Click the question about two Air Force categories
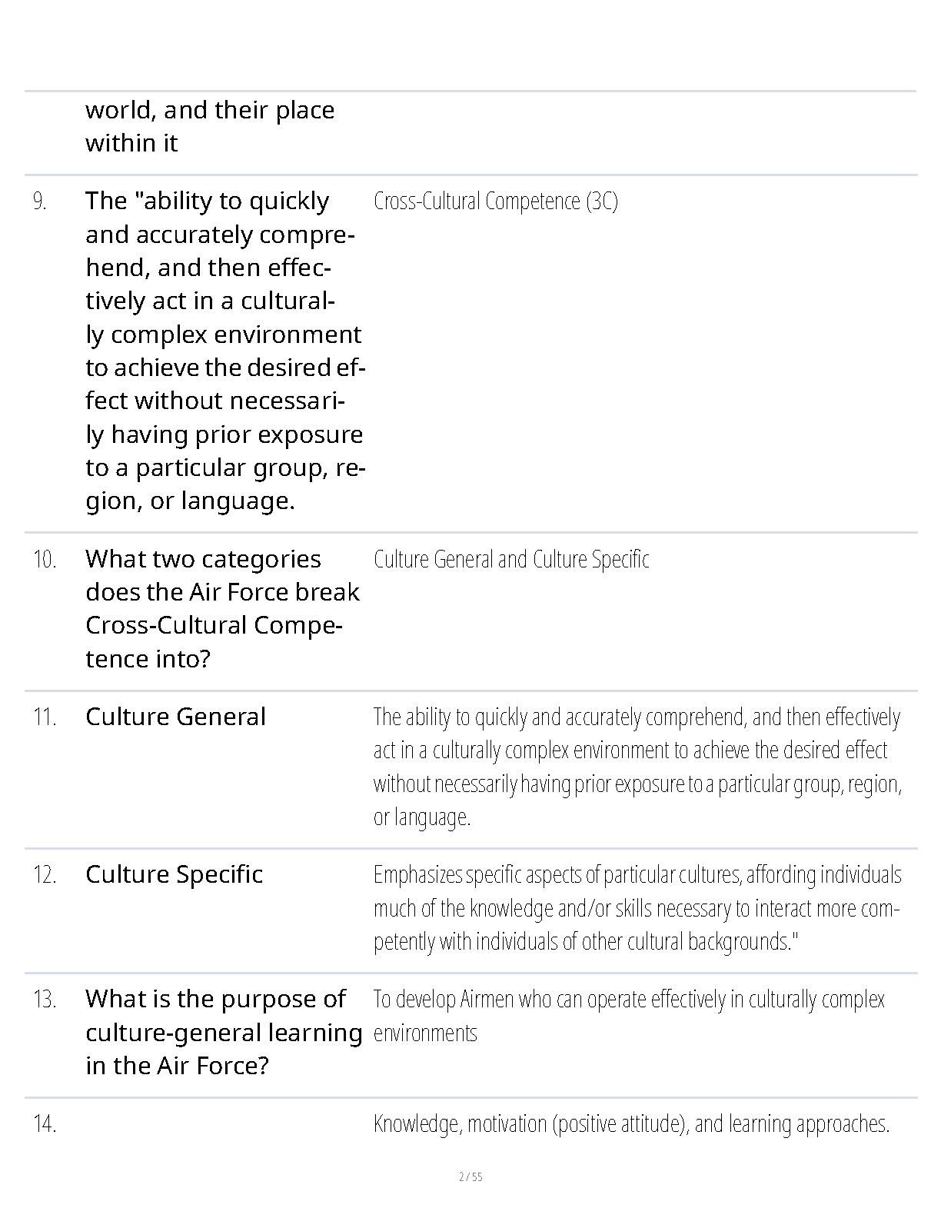Screen dimensions: 941x1218 coord(223,609)
